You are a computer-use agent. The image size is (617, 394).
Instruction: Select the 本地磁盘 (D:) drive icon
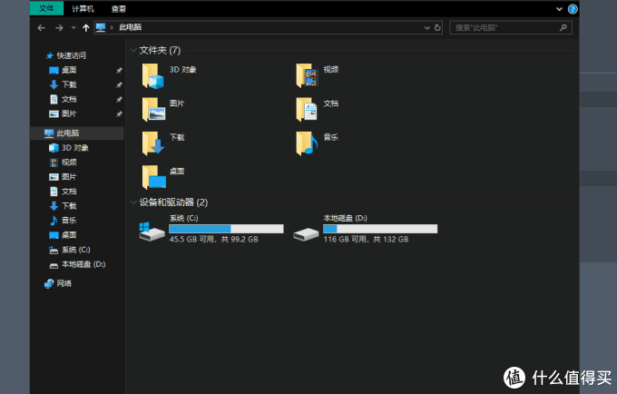pos(306,234)
